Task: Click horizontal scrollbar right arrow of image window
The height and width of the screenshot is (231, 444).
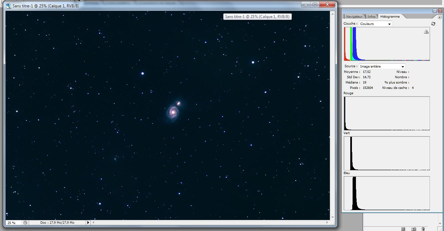Action: 328,223
